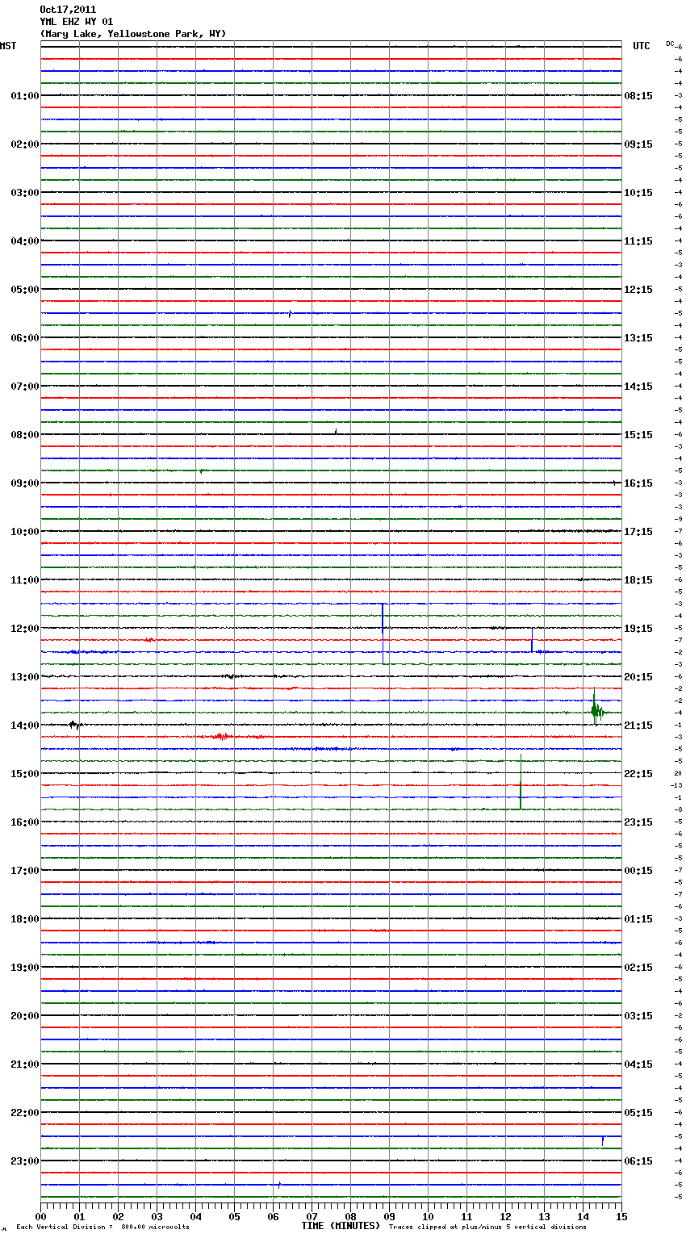Click the "10" minute axis tick label
The height and width of the screenshot is (1238, 686).
[428, 1216]
